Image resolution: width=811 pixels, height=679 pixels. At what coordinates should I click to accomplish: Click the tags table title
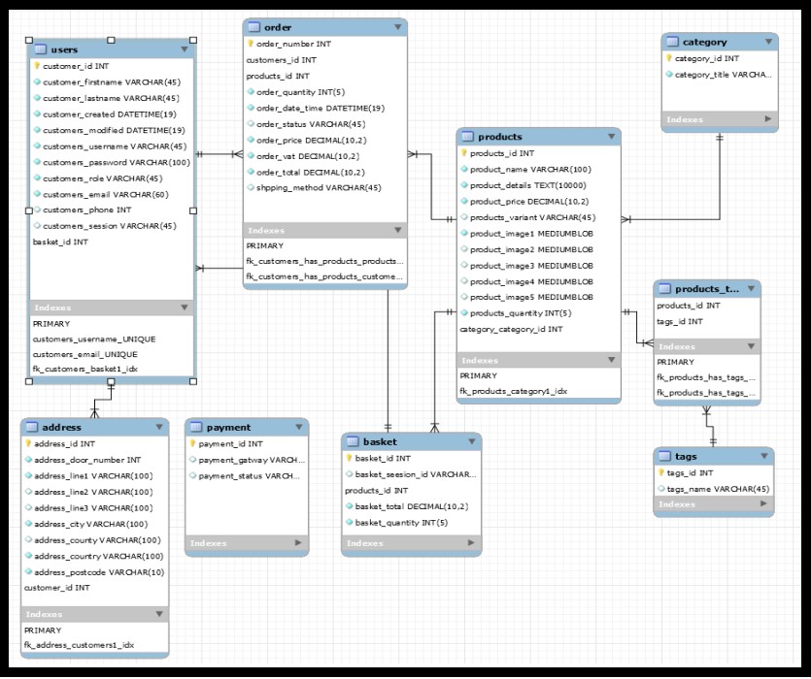686,456
